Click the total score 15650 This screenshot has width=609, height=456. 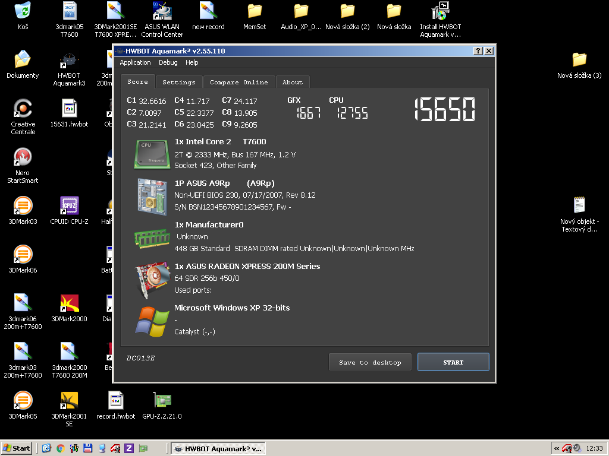pyautogui.click(x=445, y=109)
